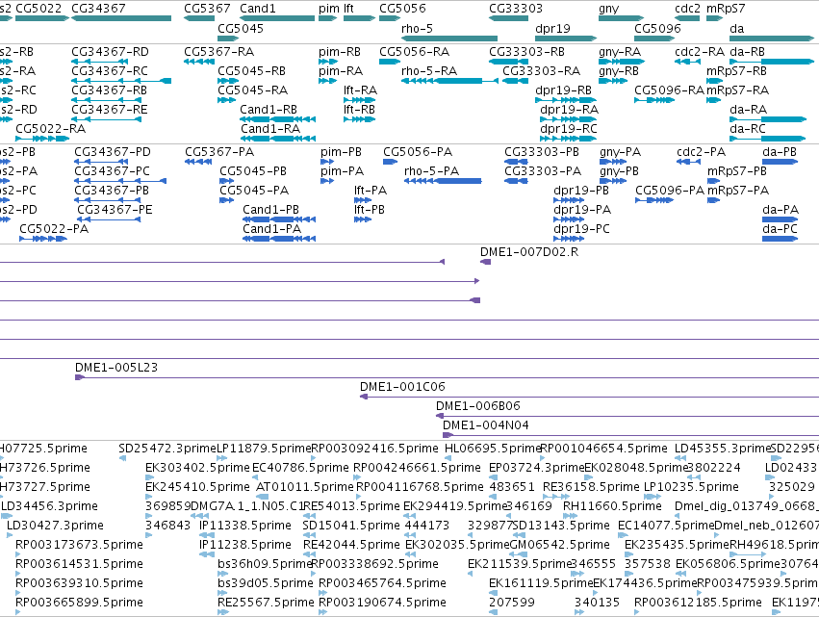Select the rho-5-PA protein glyph
819x617 pixels.
pyautogui.click(x=443, y=181)
